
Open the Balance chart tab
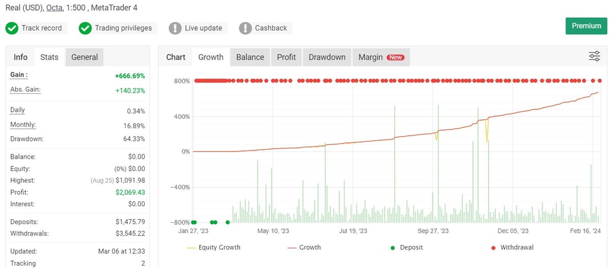(250, 58)
